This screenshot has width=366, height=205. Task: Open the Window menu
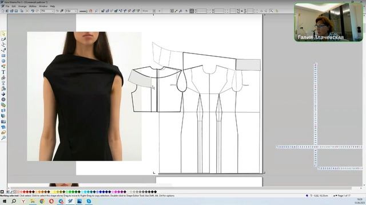click(x=43, y=6)
